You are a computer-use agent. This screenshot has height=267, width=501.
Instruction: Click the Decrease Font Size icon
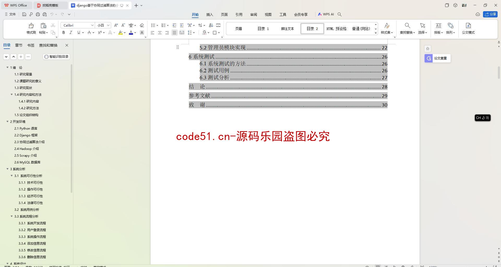123,25
